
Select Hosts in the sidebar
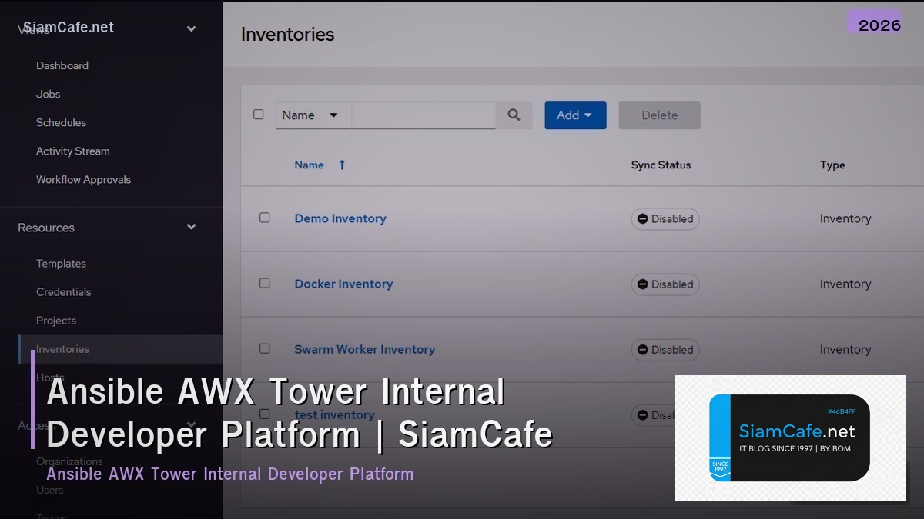coord(49,377)
